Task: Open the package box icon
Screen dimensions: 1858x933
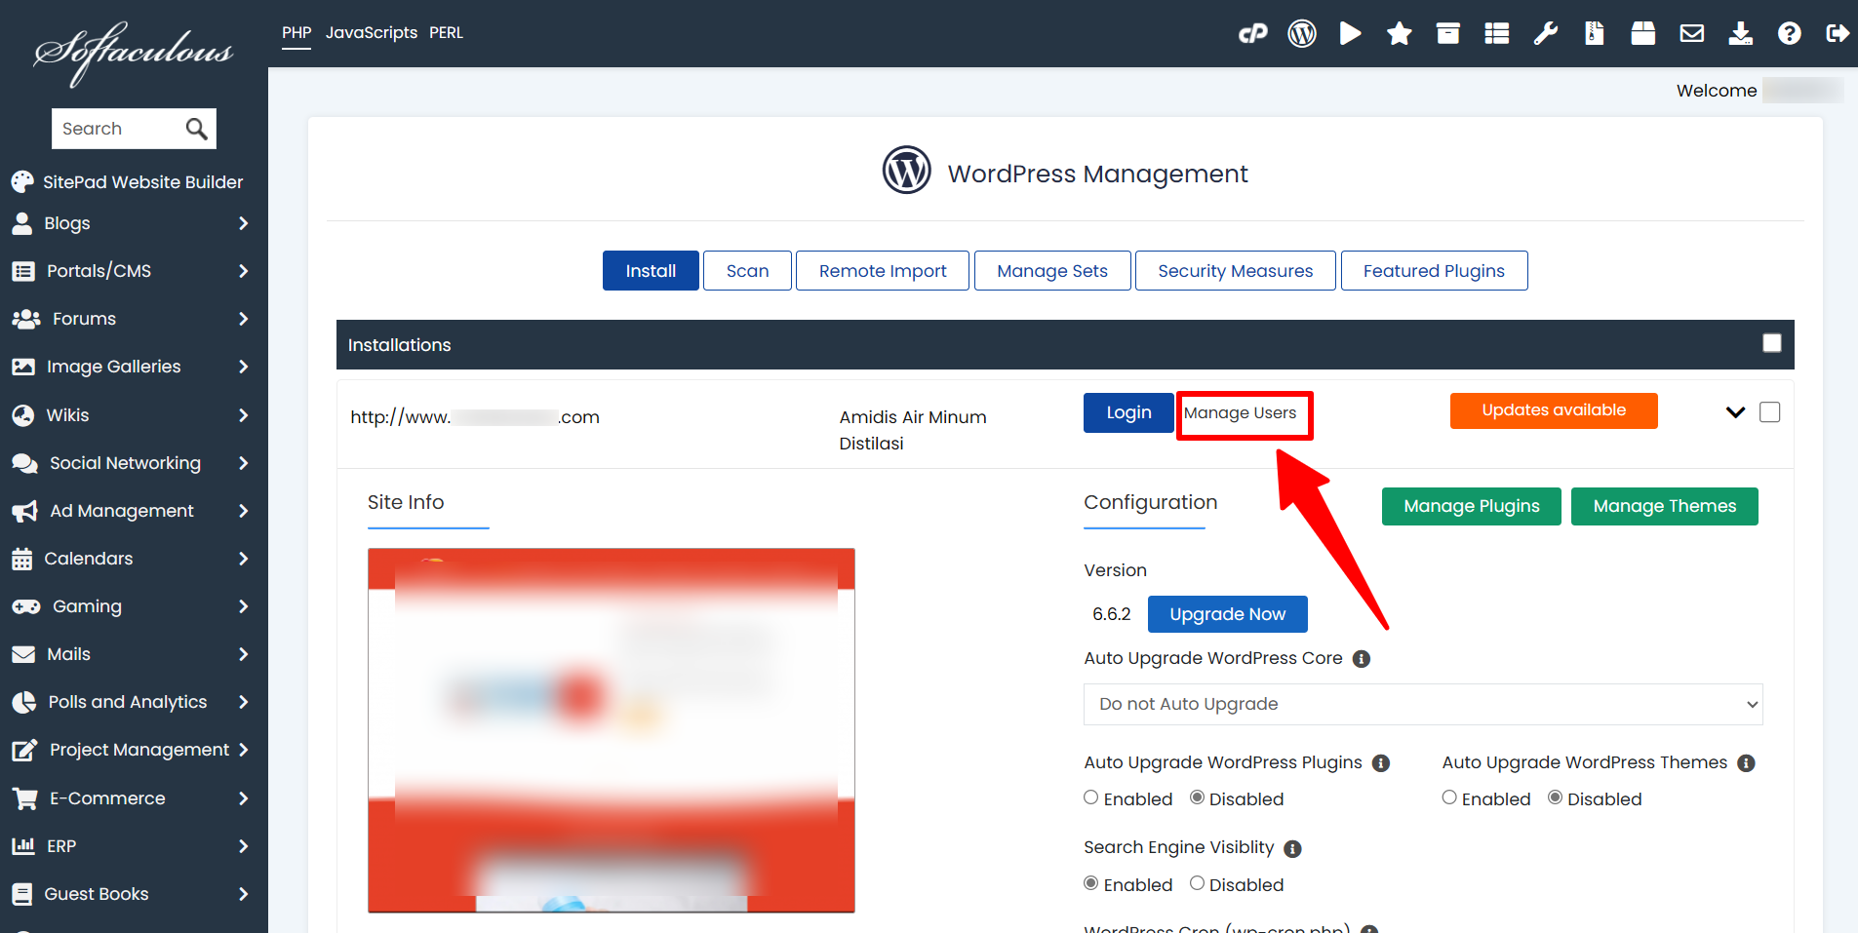Action: [x=1643, y=34]
